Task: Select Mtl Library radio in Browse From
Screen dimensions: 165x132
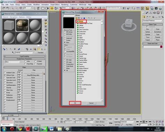Action: point(65,32)
